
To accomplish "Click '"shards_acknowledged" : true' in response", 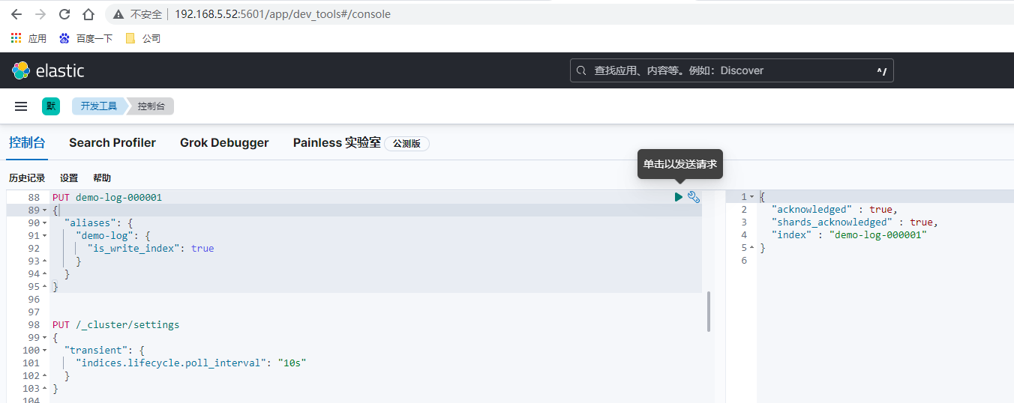I will coord(854,222).
